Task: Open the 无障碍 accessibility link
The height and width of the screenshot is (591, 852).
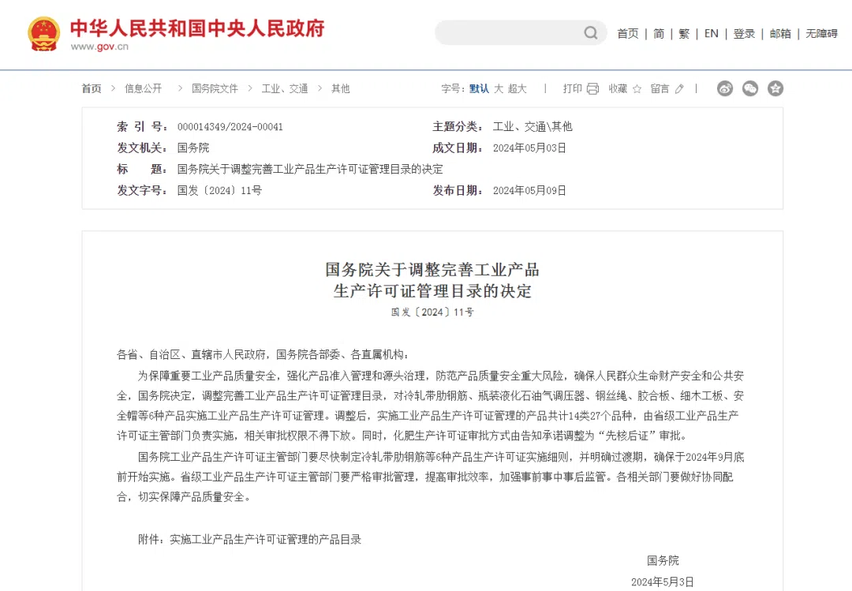Action: 821,34
